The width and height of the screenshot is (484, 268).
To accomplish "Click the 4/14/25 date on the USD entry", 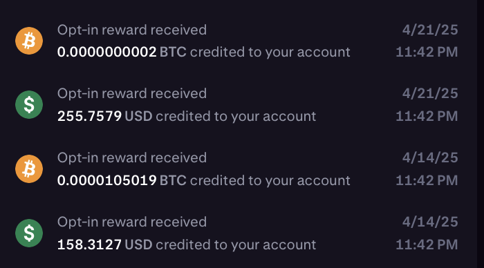I will point(430,222).
